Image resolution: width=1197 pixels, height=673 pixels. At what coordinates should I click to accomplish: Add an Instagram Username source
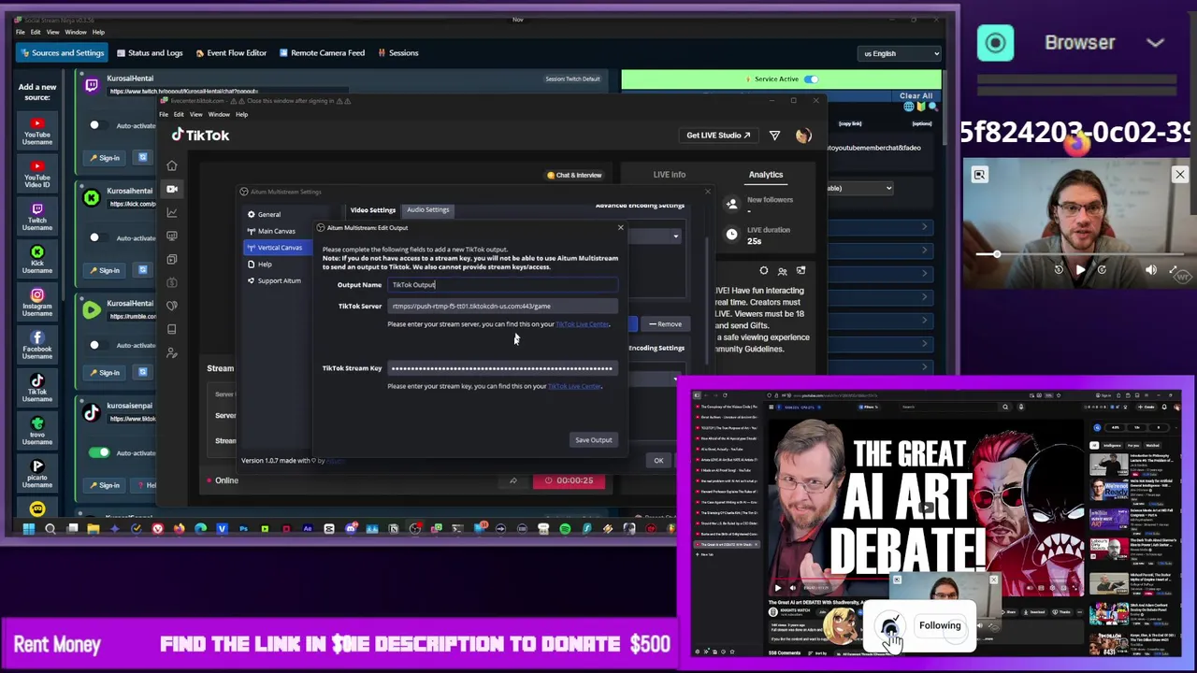coord(37,303)
